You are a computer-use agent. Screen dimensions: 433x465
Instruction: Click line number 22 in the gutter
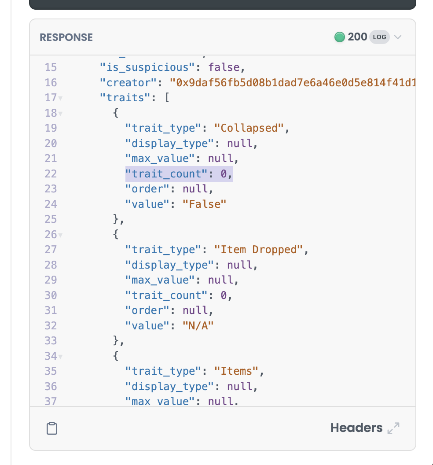click(x=51, y=173)
